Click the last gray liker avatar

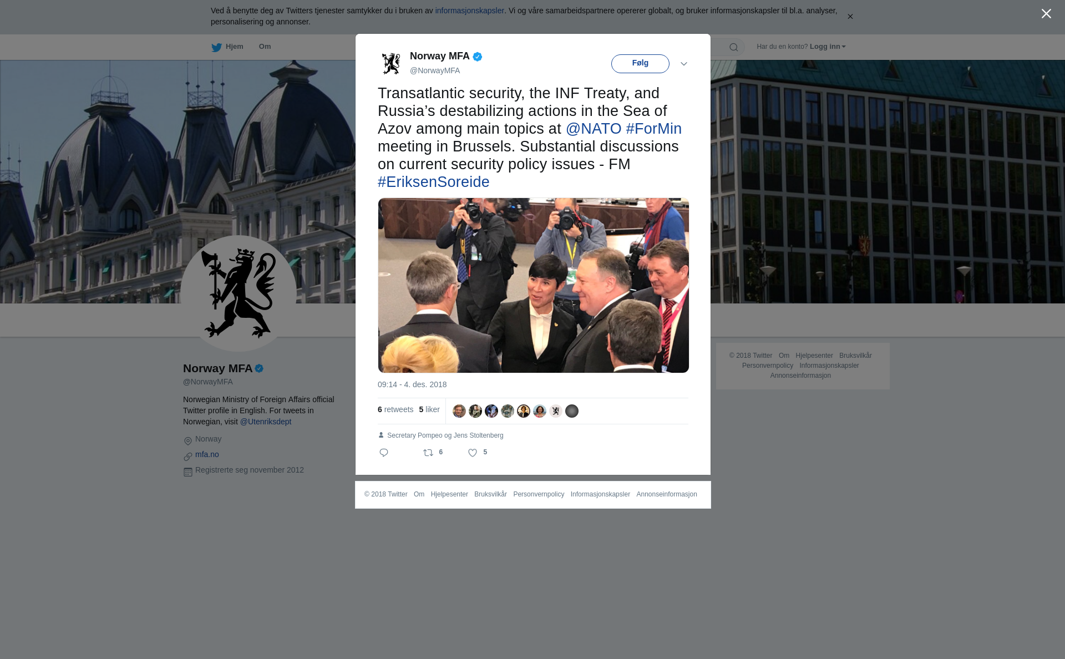pos(572,411)
